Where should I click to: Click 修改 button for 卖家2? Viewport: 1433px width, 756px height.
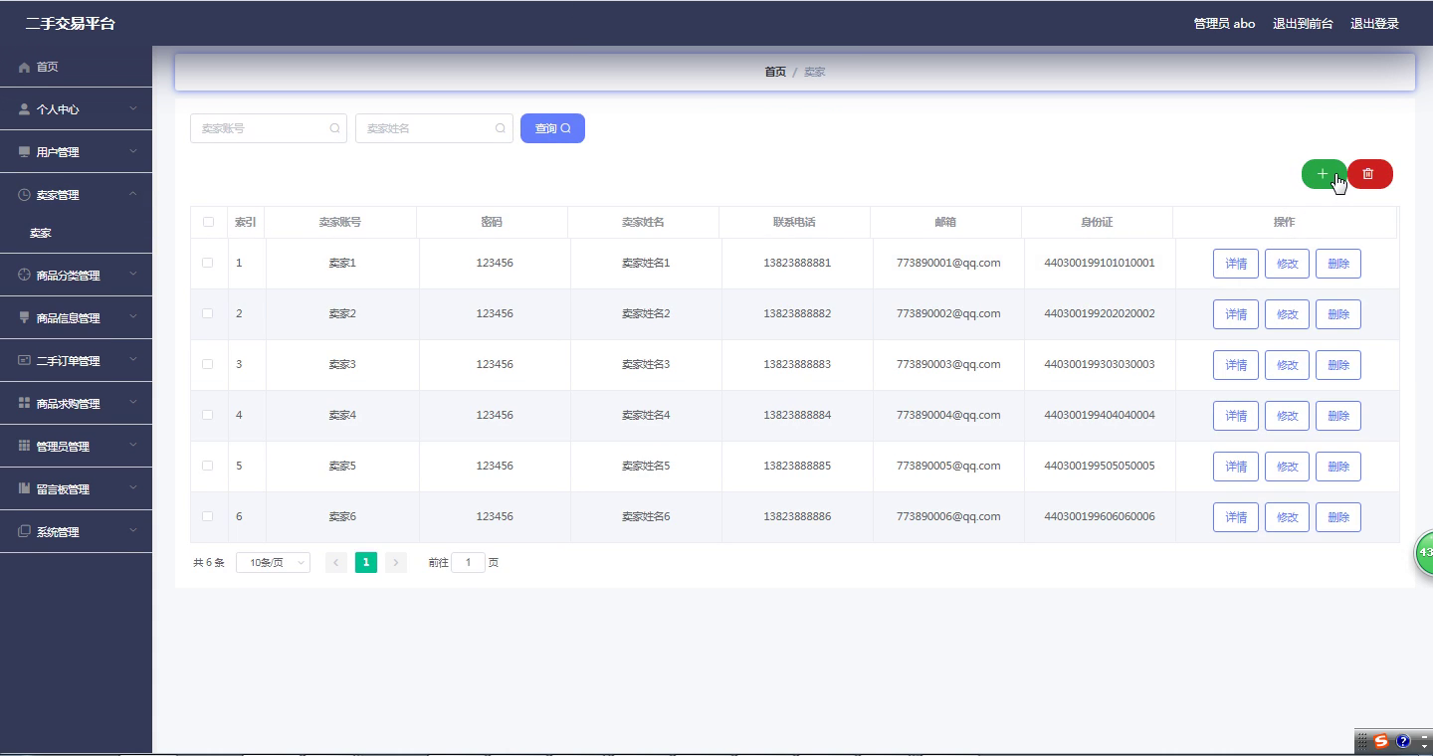tap(1287, 314)
